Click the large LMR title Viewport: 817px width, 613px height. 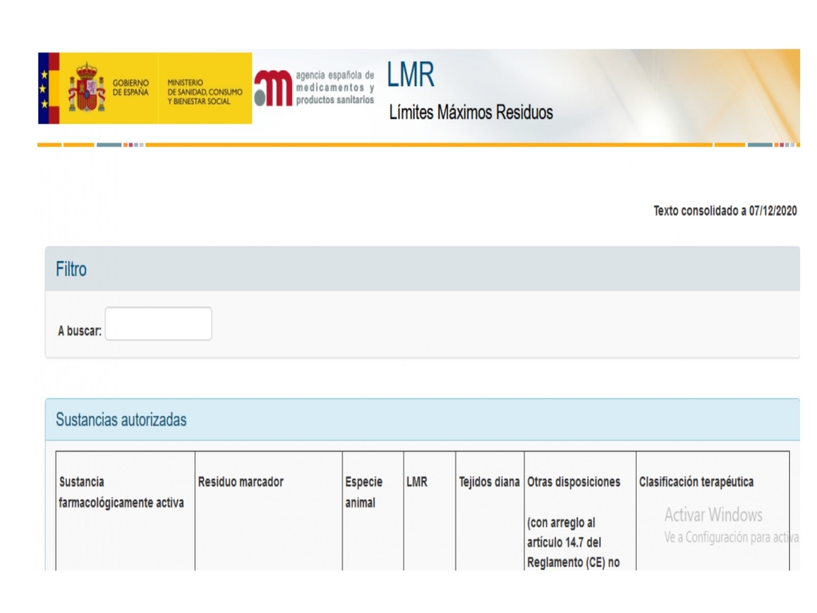pos(411,76)
